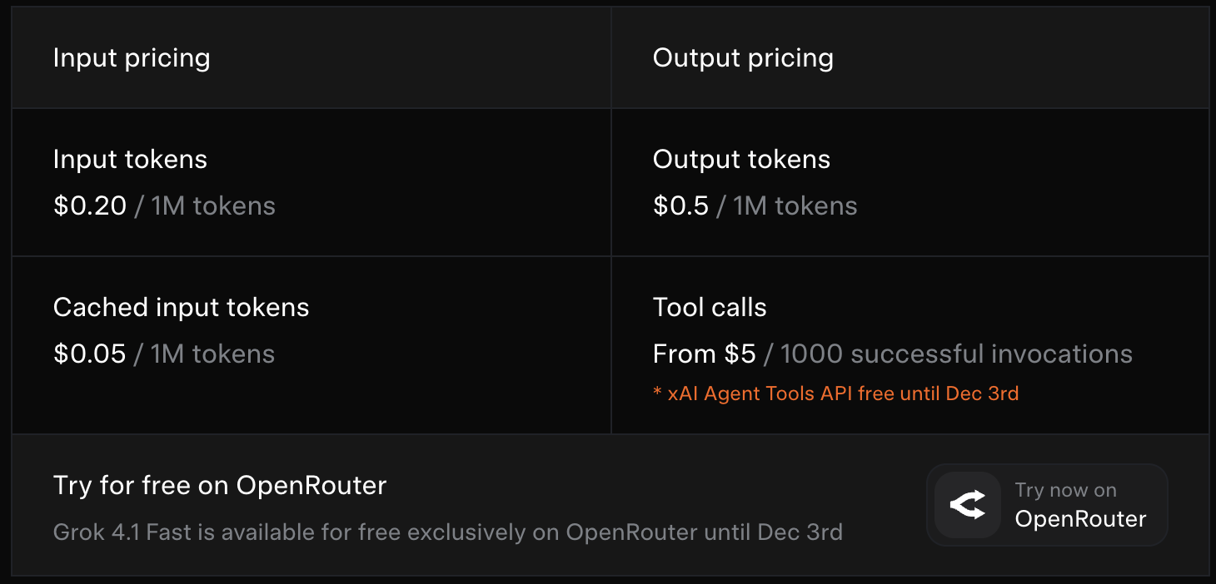
Task: Click the $0.5 output token price
Action: click(x=680, y=205)
